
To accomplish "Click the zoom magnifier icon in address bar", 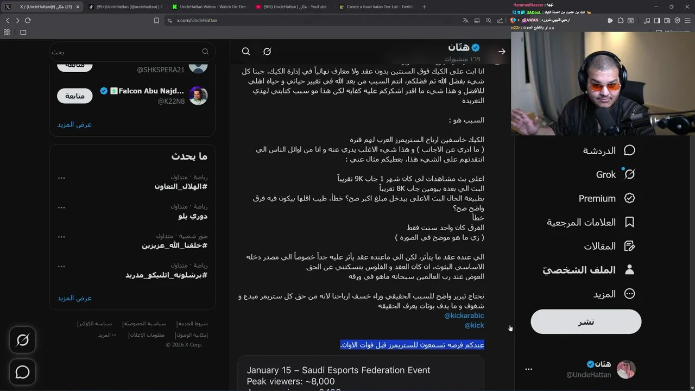I will pyautogui.click(x=489, y=21).
